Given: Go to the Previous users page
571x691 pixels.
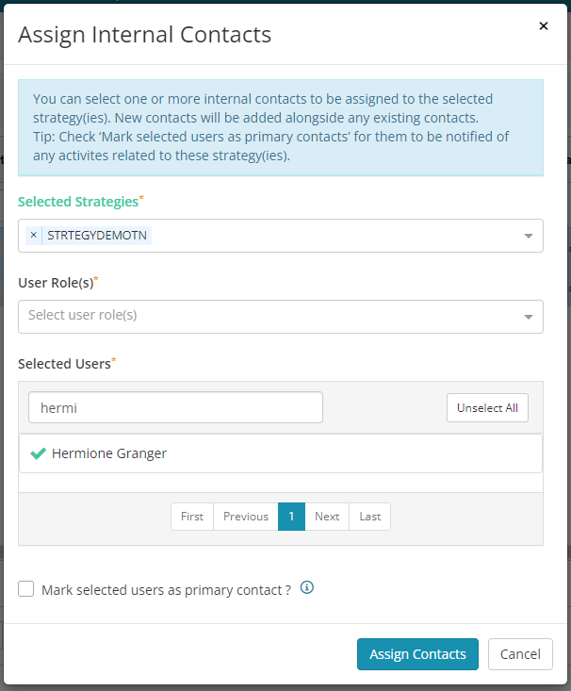Looking at the screenshot, I should pos(246,517).
